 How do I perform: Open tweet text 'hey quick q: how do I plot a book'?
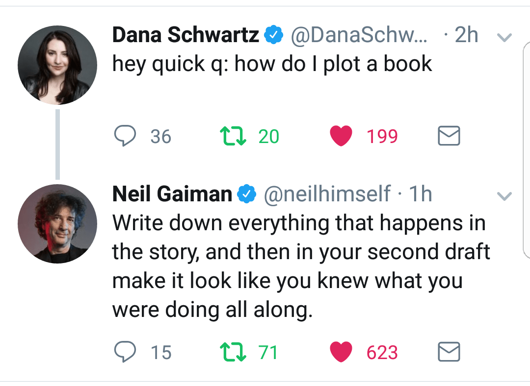point(272,64)
